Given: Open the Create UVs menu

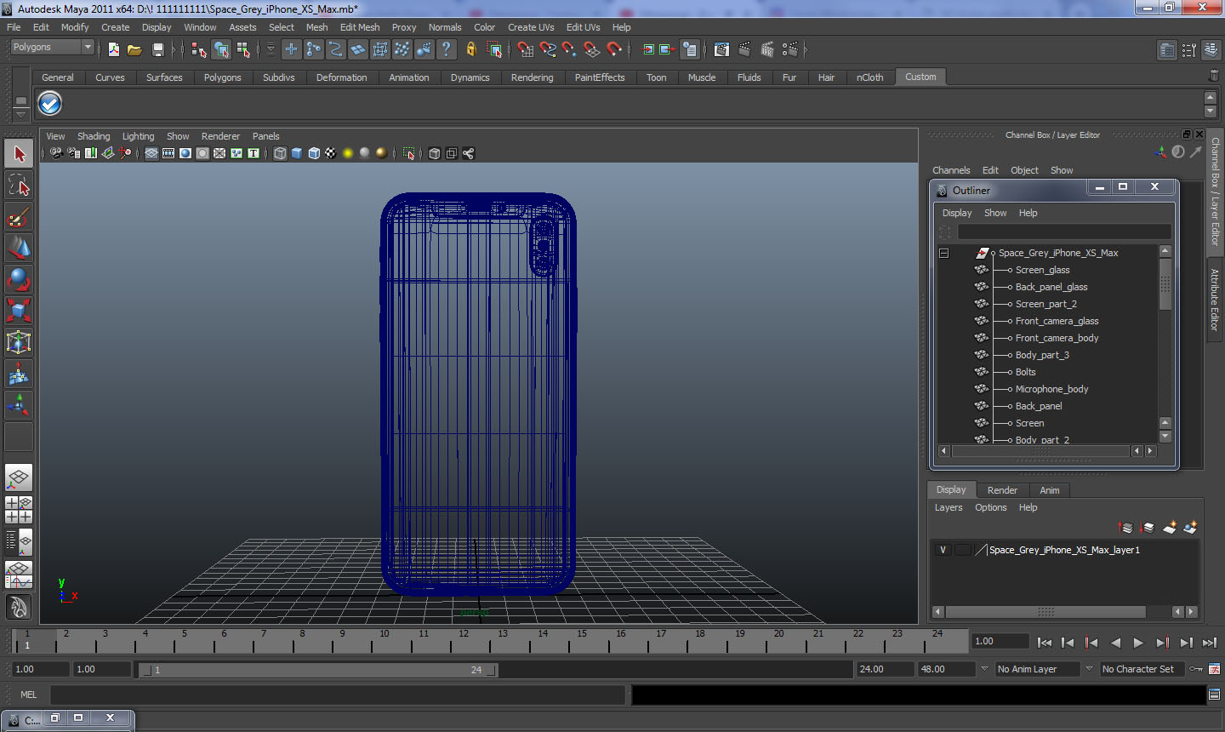Looking at the screenshot, I should 531,27.
